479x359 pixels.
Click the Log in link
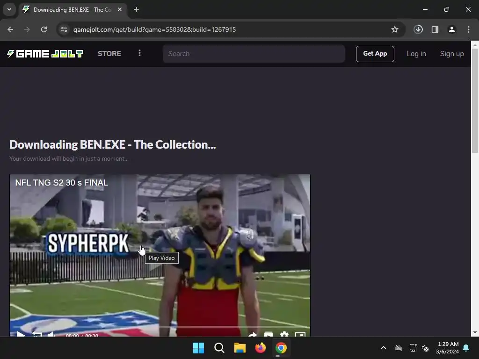416,54
